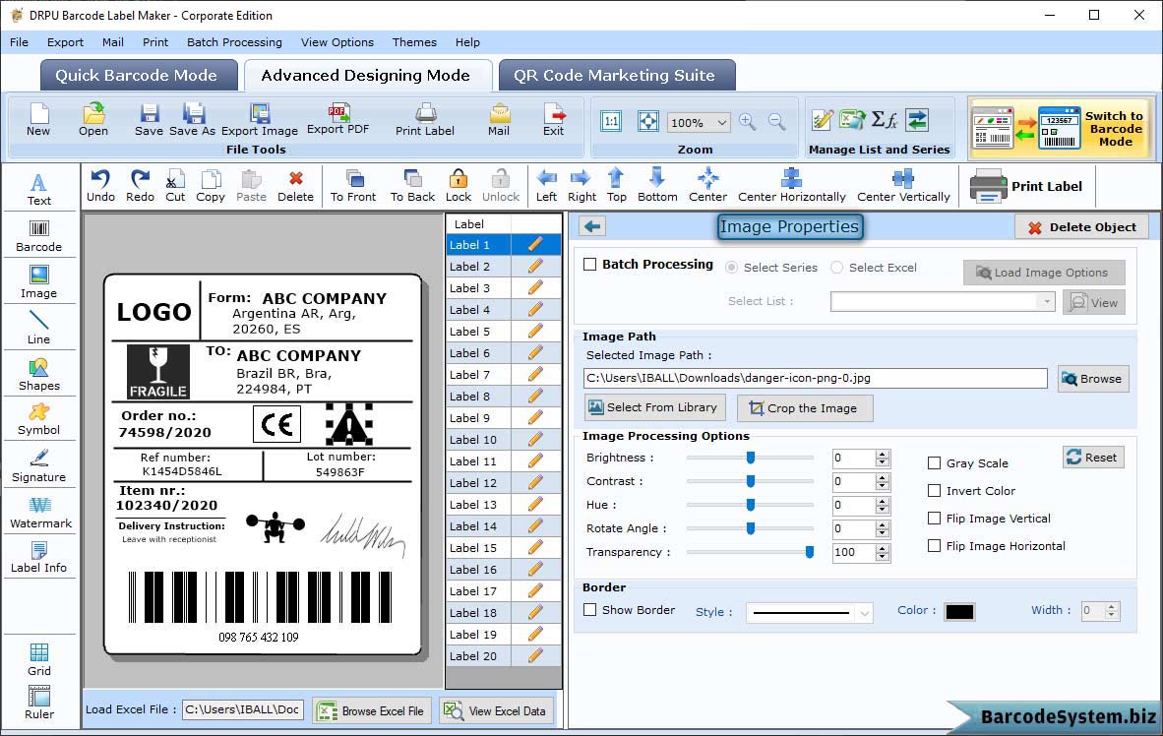The width and height of the screenshot is (1163, 736).
Task: Change the border Width stepper
Action: [1111, 611]
